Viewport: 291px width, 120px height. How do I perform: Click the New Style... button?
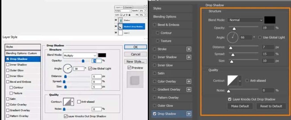[x=136, y=62]
